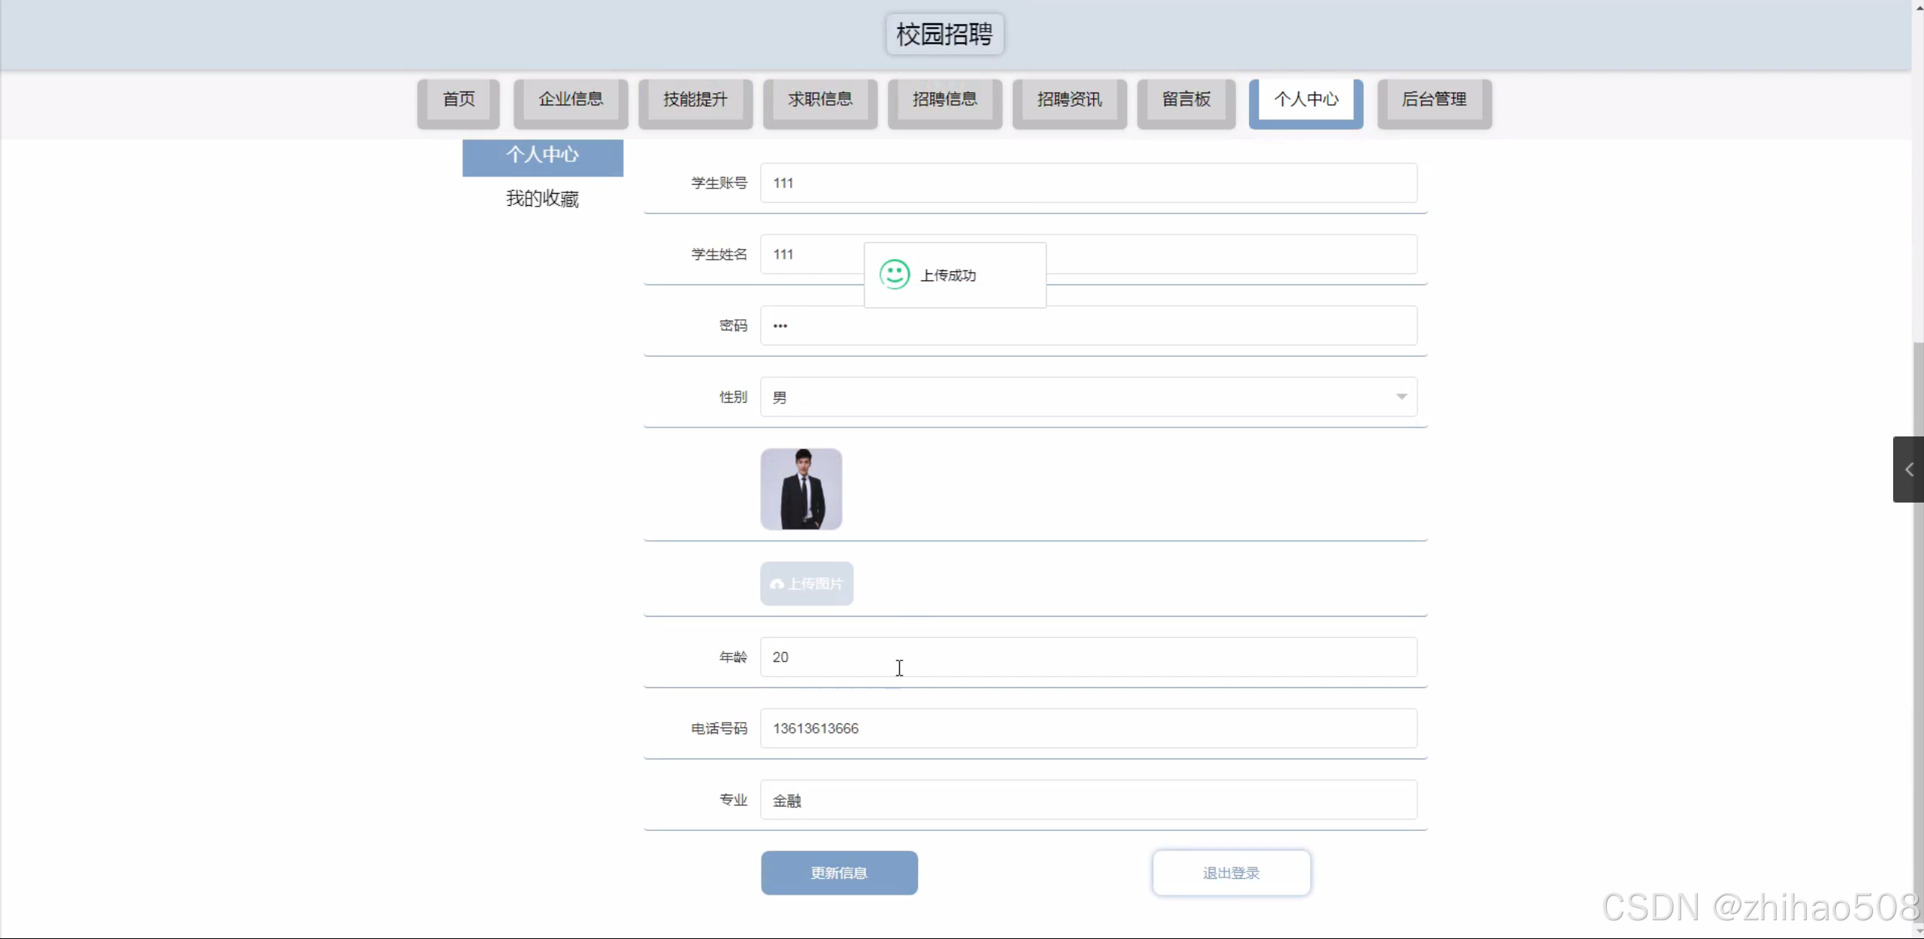Image resolution: width=1924 pixels, height=939 pixels.
Task: Select the 招聘信息 tab
Action: click(x=944, y=100)
